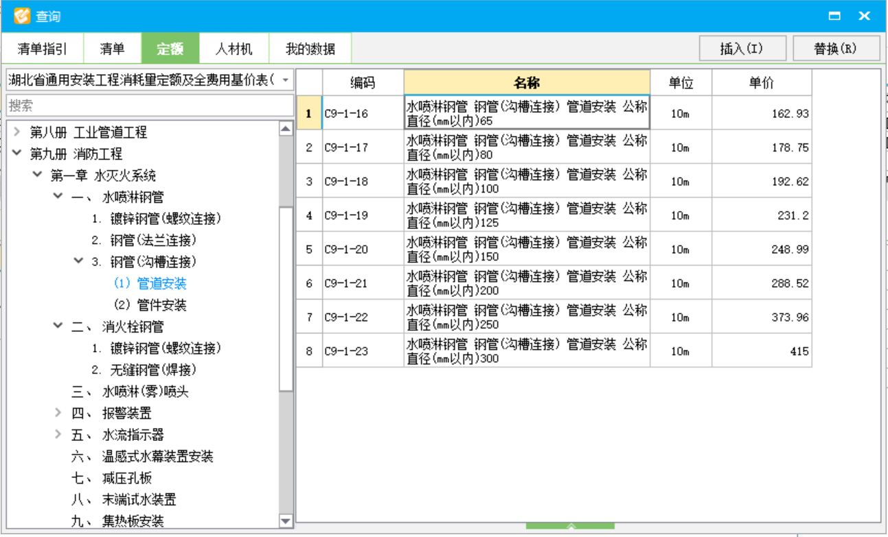Maximize the 查询 window
888x537 pixels.
pyautogui.click(x=834, y=16)
